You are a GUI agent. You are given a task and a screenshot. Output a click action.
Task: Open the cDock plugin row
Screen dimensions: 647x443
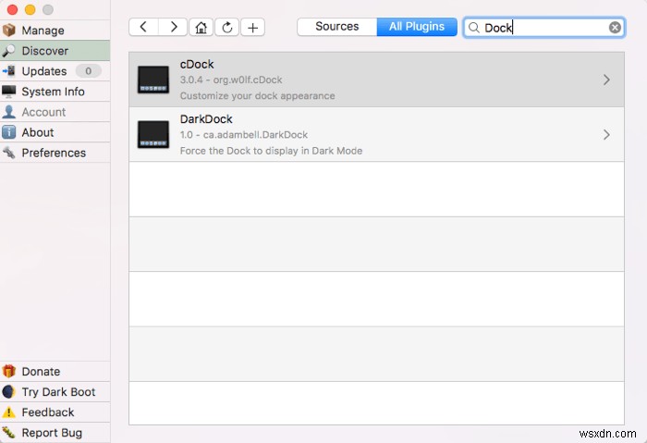coord(376,80)
